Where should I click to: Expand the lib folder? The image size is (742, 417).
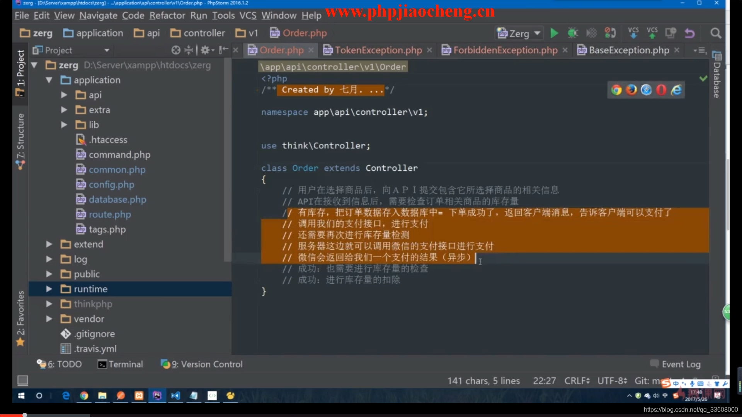64,125
